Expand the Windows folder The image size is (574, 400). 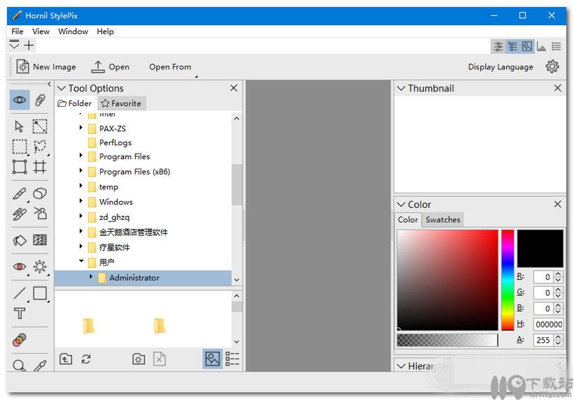(81, 201)
